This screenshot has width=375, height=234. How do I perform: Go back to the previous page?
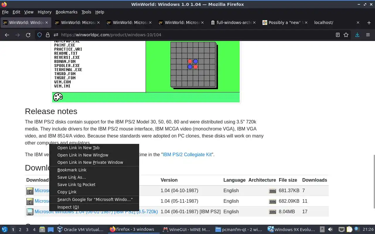point(7,35)
